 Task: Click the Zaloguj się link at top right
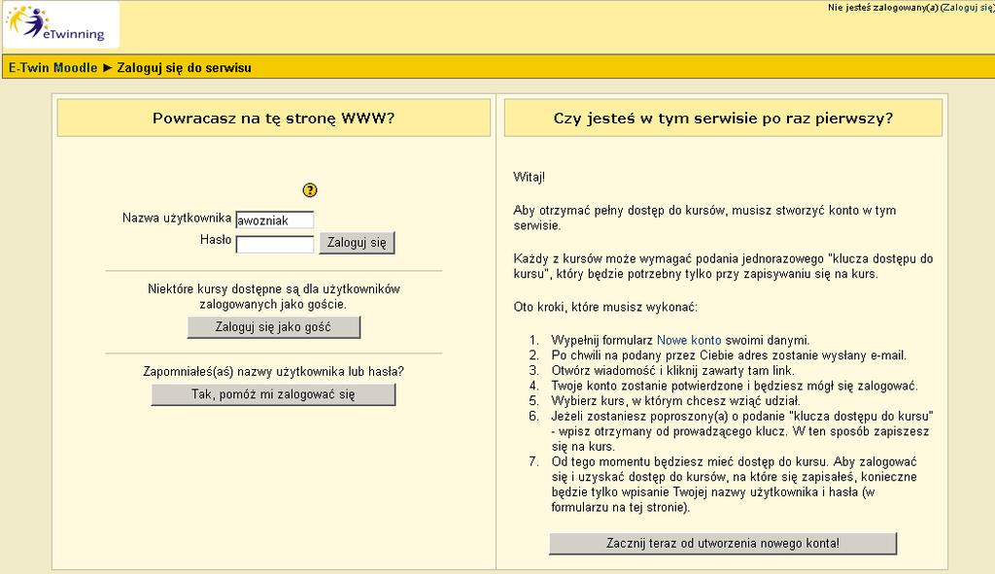[967, 8]
